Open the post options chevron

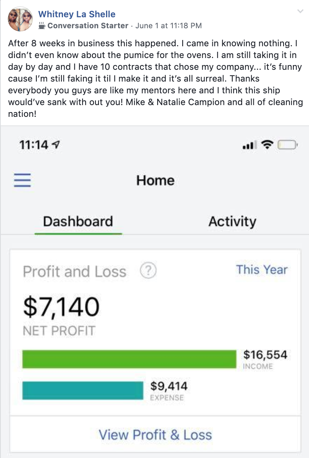pos(300,11)
